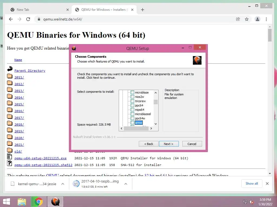Open the 2011/ folder link
277x207 pixels.
click(x=19, y=77)
